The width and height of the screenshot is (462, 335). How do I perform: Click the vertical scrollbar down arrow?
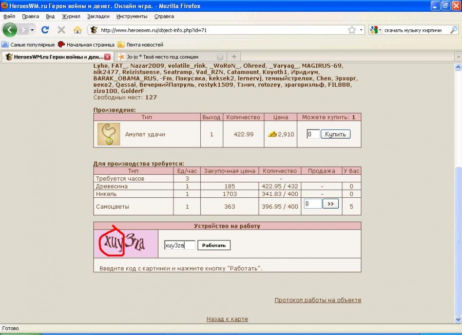click(x=458, y=320)
